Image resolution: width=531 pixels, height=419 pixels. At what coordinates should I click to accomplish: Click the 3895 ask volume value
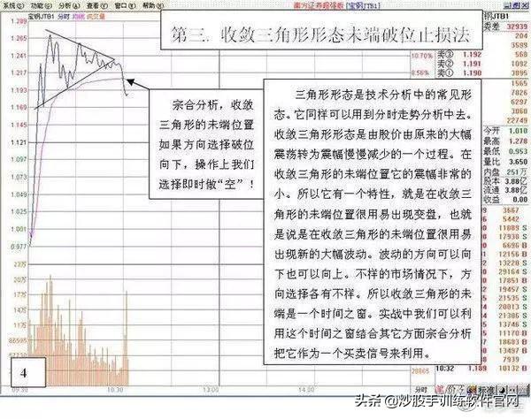[519, 72]
